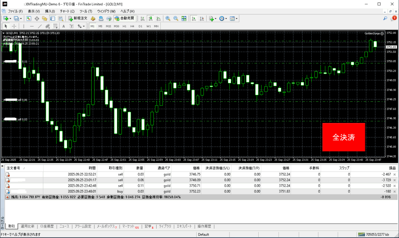
Task: Select the H1 timeframe
Action: pos(124,26)
